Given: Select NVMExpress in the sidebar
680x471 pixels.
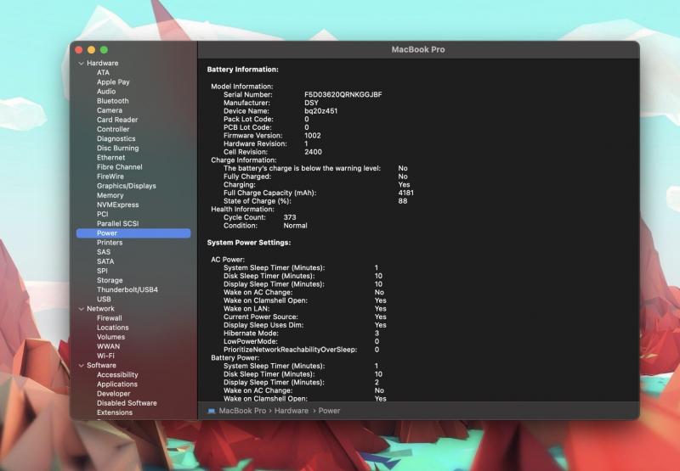Looking at the screenshot, I should point(117,205).
